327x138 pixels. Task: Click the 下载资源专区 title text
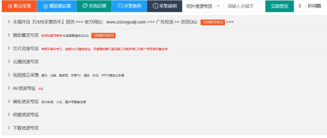point(26,128)
